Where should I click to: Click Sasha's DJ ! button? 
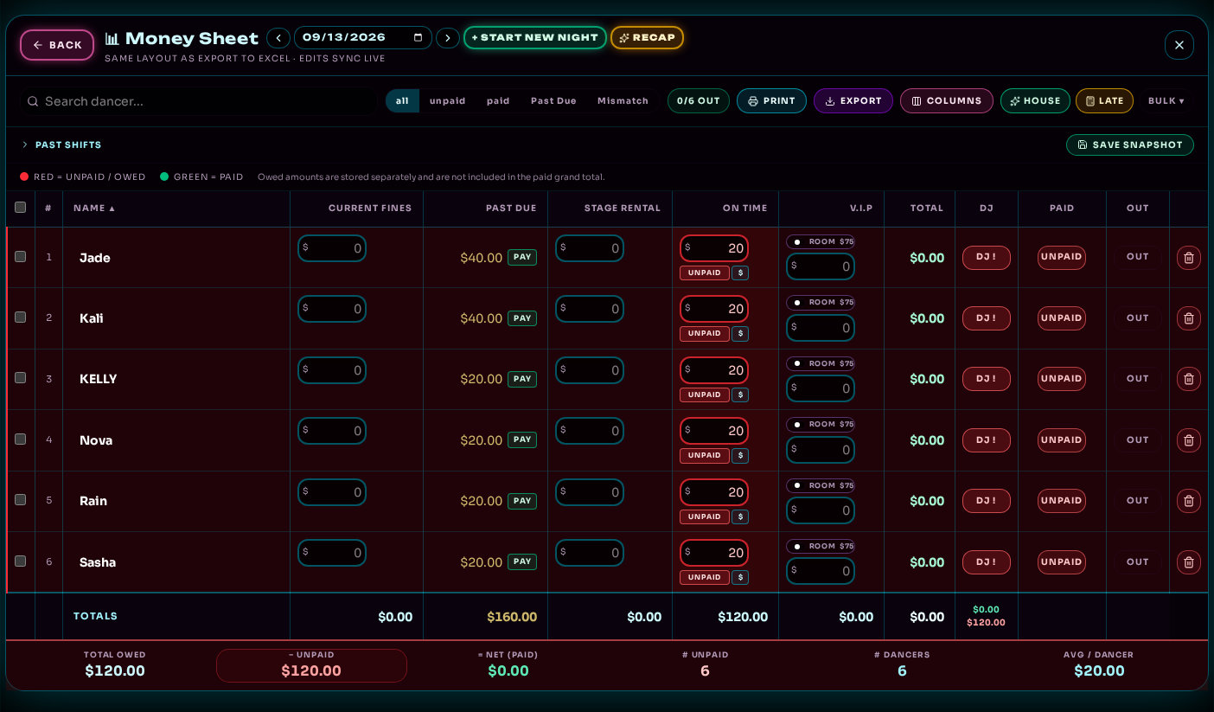click(987, 562)
